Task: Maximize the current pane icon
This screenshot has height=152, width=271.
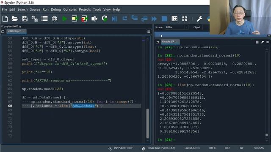Action: click(174, 19)
